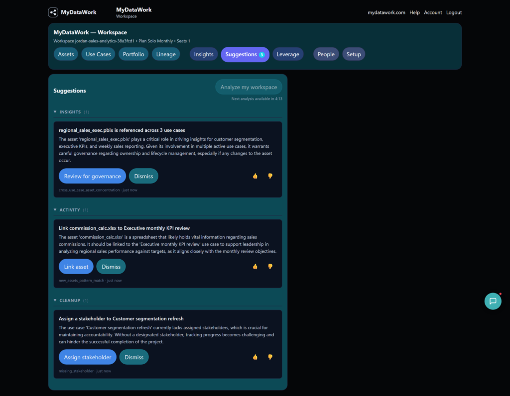Open the mydatawork.com link
Image resolution: width=510 pixels, height=396 pixels.
coord(386,12)
